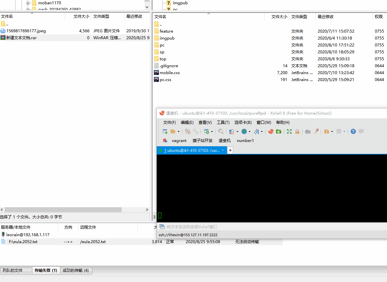Select the 新建文本文档.rar local file

(75, 38)
